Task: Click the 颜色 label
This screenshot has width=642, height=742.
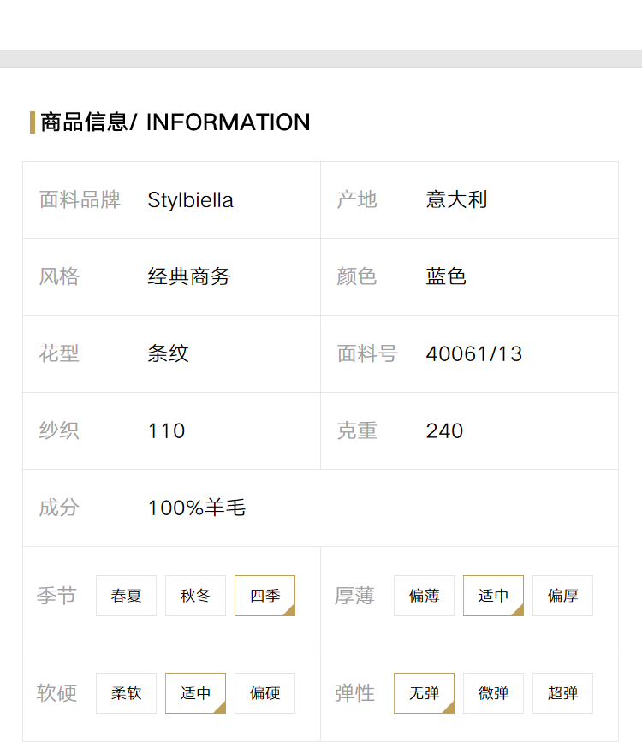Action: [357, 276]
